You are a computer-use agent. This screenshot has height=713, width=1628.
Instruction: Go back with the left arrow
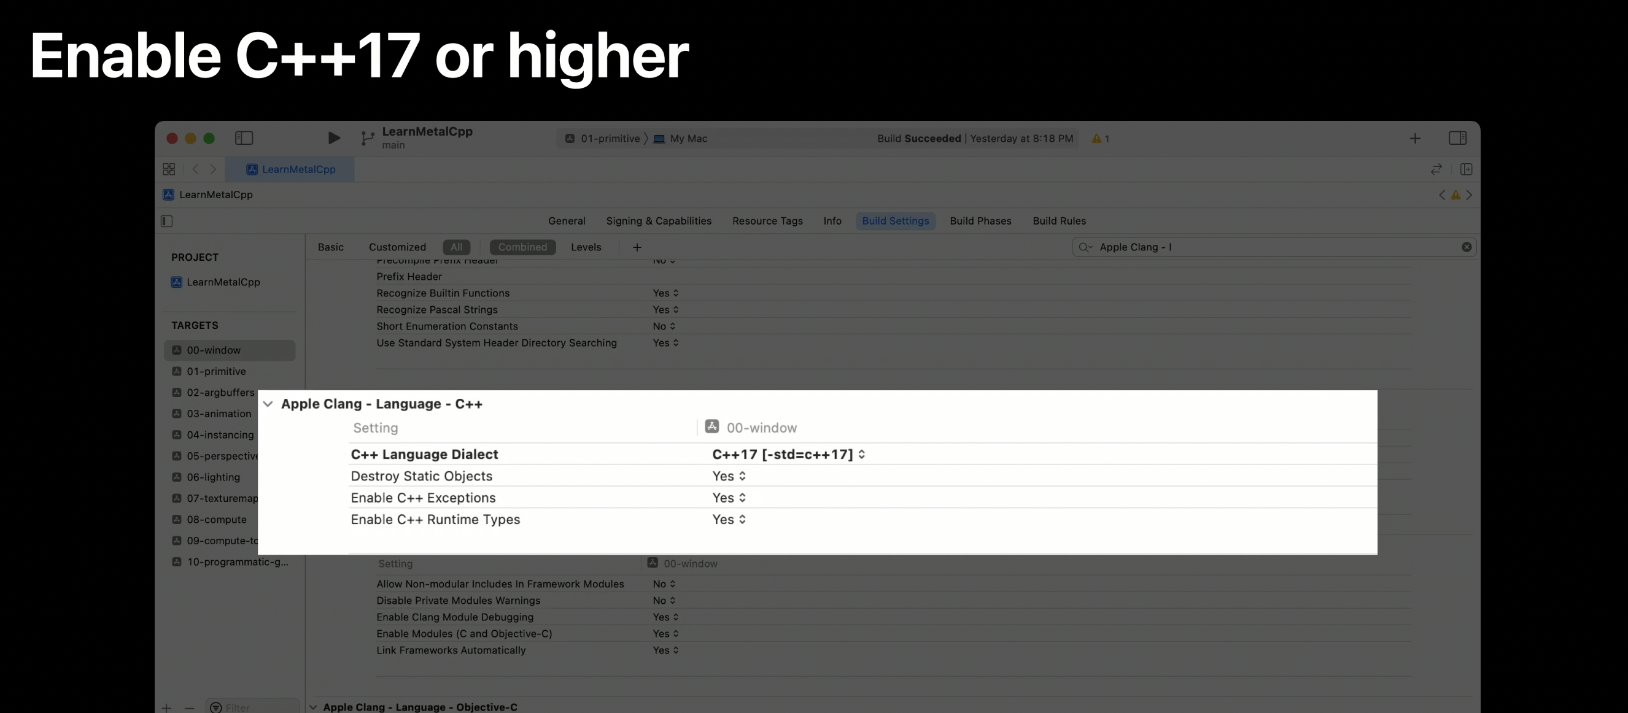(x=195, y=169)
